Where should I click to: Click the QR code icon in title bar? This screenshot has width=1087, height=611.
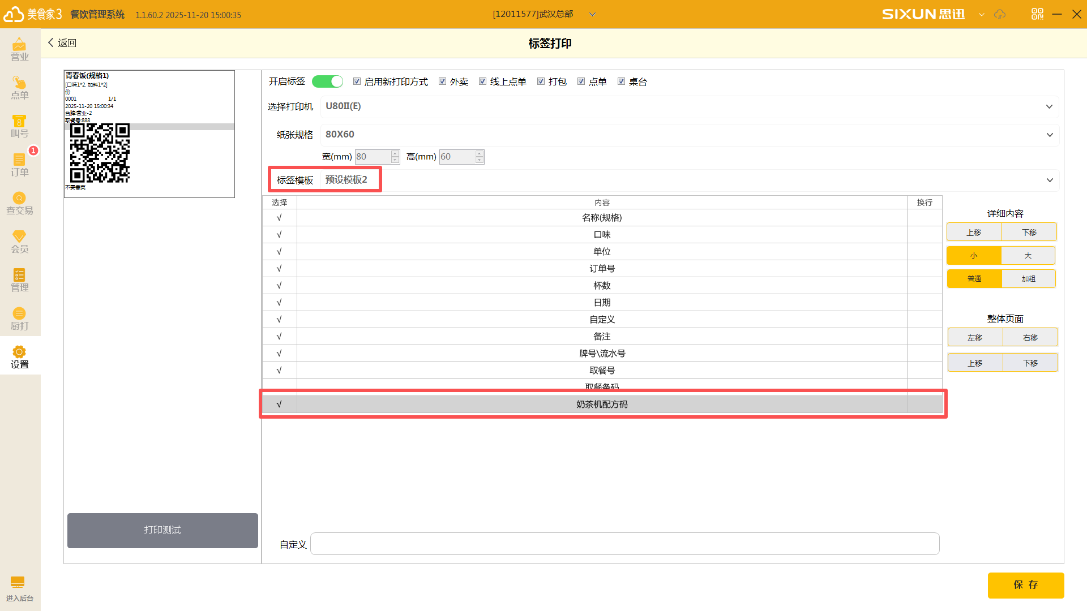1037,14
